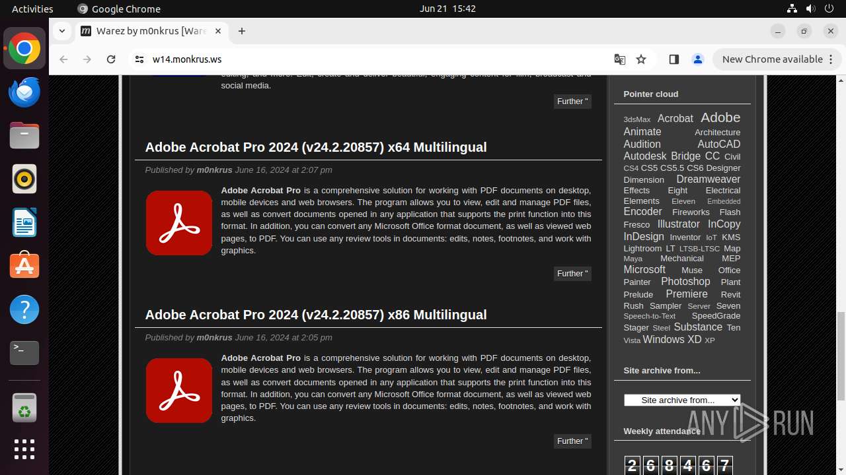Select the Premiere tag

tap(687, 294)
